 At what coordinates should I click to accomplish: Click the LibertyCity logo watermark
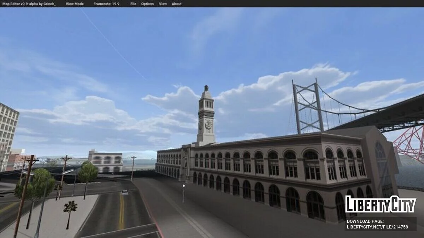(x=381, y=205)
